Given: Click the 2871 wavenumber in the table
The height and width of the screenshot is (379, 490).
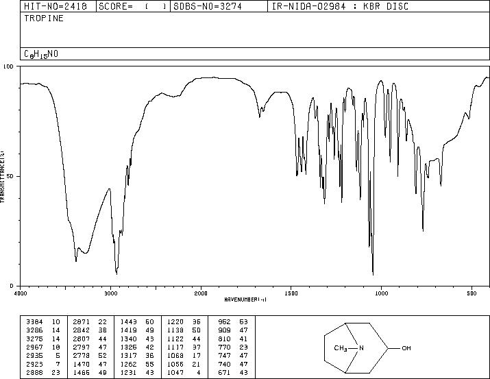Looking at the screenshot, I should click(x=82, y=322).
